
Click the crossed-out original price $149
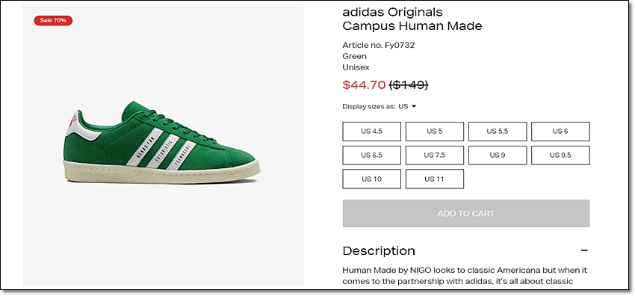[x=409, y=84]
